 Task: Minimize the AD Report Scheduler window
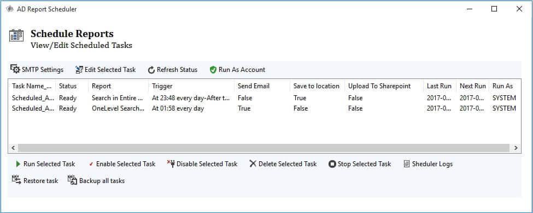[469, 9]
